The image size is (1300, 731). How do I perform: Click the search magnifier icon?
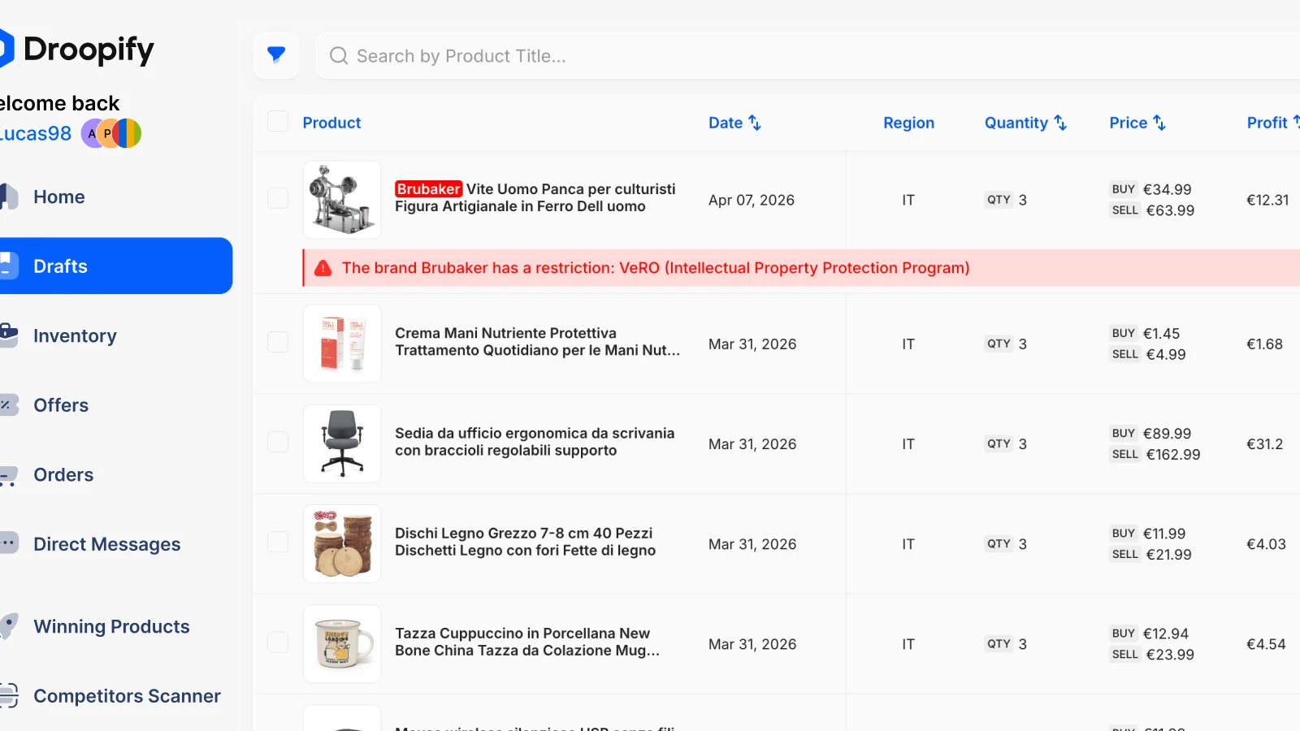tap(339, 56)
